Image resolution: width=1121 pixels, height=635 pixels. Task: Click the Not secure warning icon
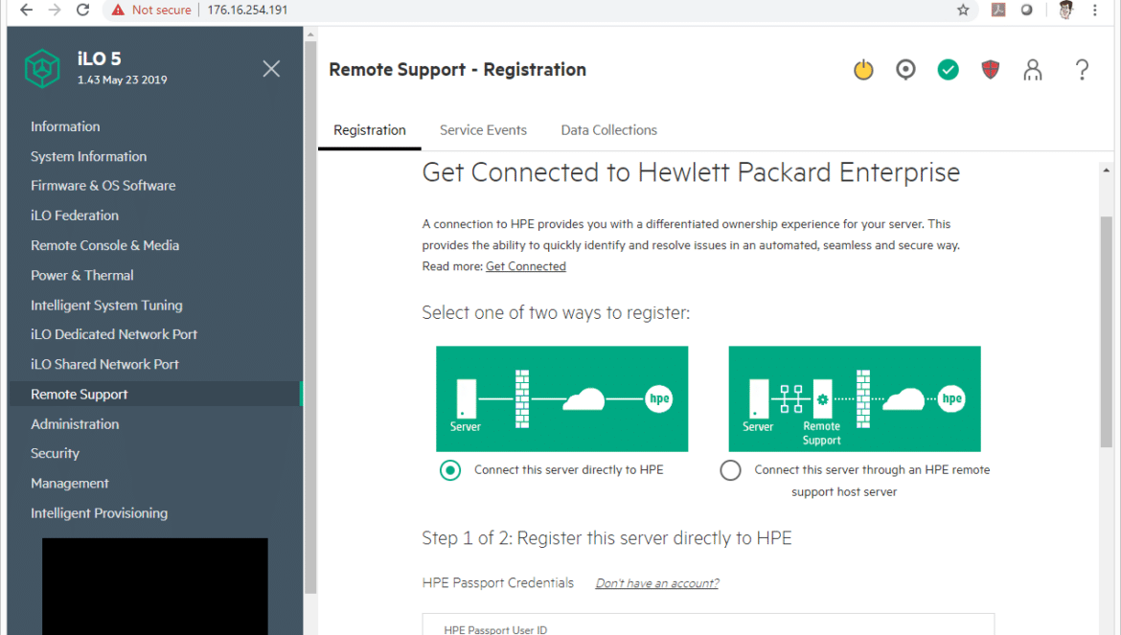click(x=118, y=10)
